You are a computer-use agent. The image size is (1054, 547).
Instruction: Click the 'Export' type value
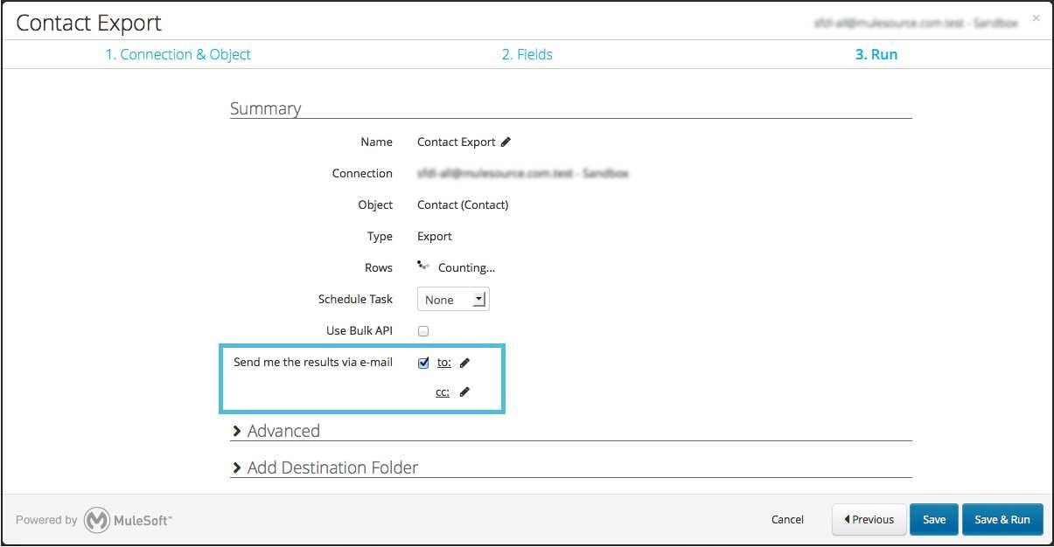435,236
